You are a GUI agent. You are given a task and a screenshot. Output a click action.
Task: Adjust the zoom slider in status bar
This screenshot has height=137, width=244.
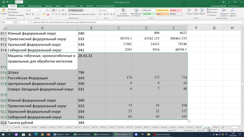(232, 131)
